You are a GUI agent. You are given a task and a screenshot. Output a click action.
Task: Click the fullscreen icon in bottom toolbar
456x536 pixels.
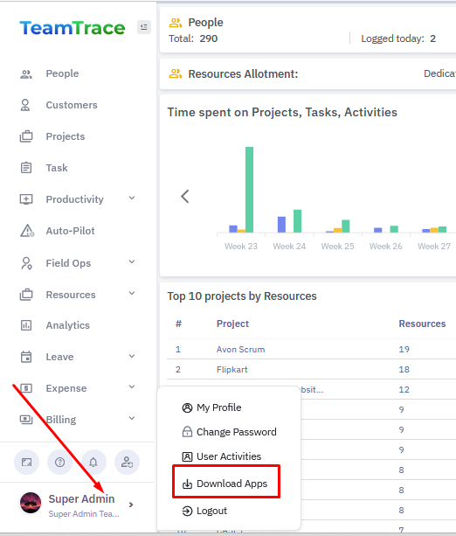click(26, 463)
